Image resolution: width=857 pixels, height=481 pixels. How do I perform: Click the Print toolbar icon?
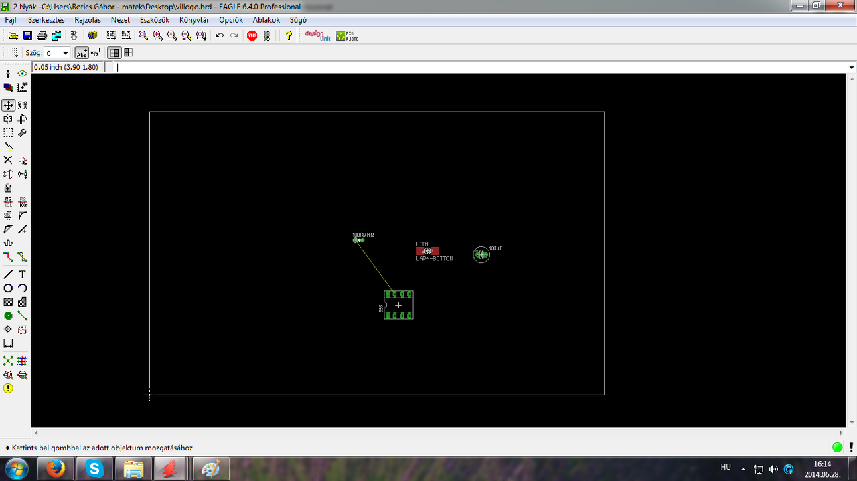pos(42,35)
